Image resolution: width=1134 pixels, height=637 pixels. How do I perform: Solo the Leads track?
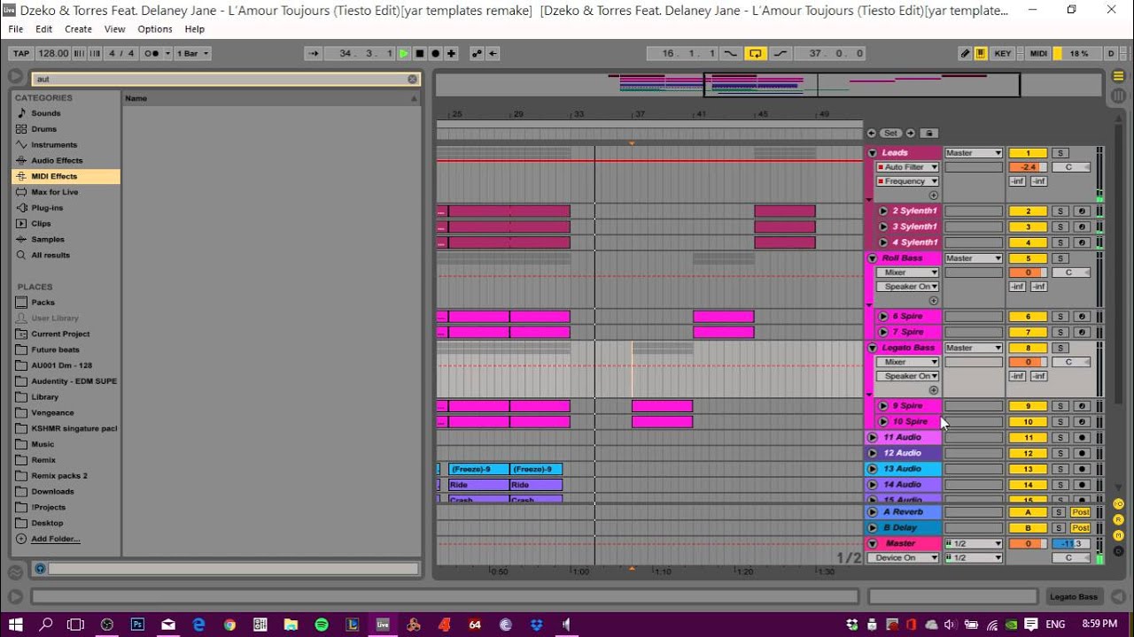click(x=1059, y=153)
